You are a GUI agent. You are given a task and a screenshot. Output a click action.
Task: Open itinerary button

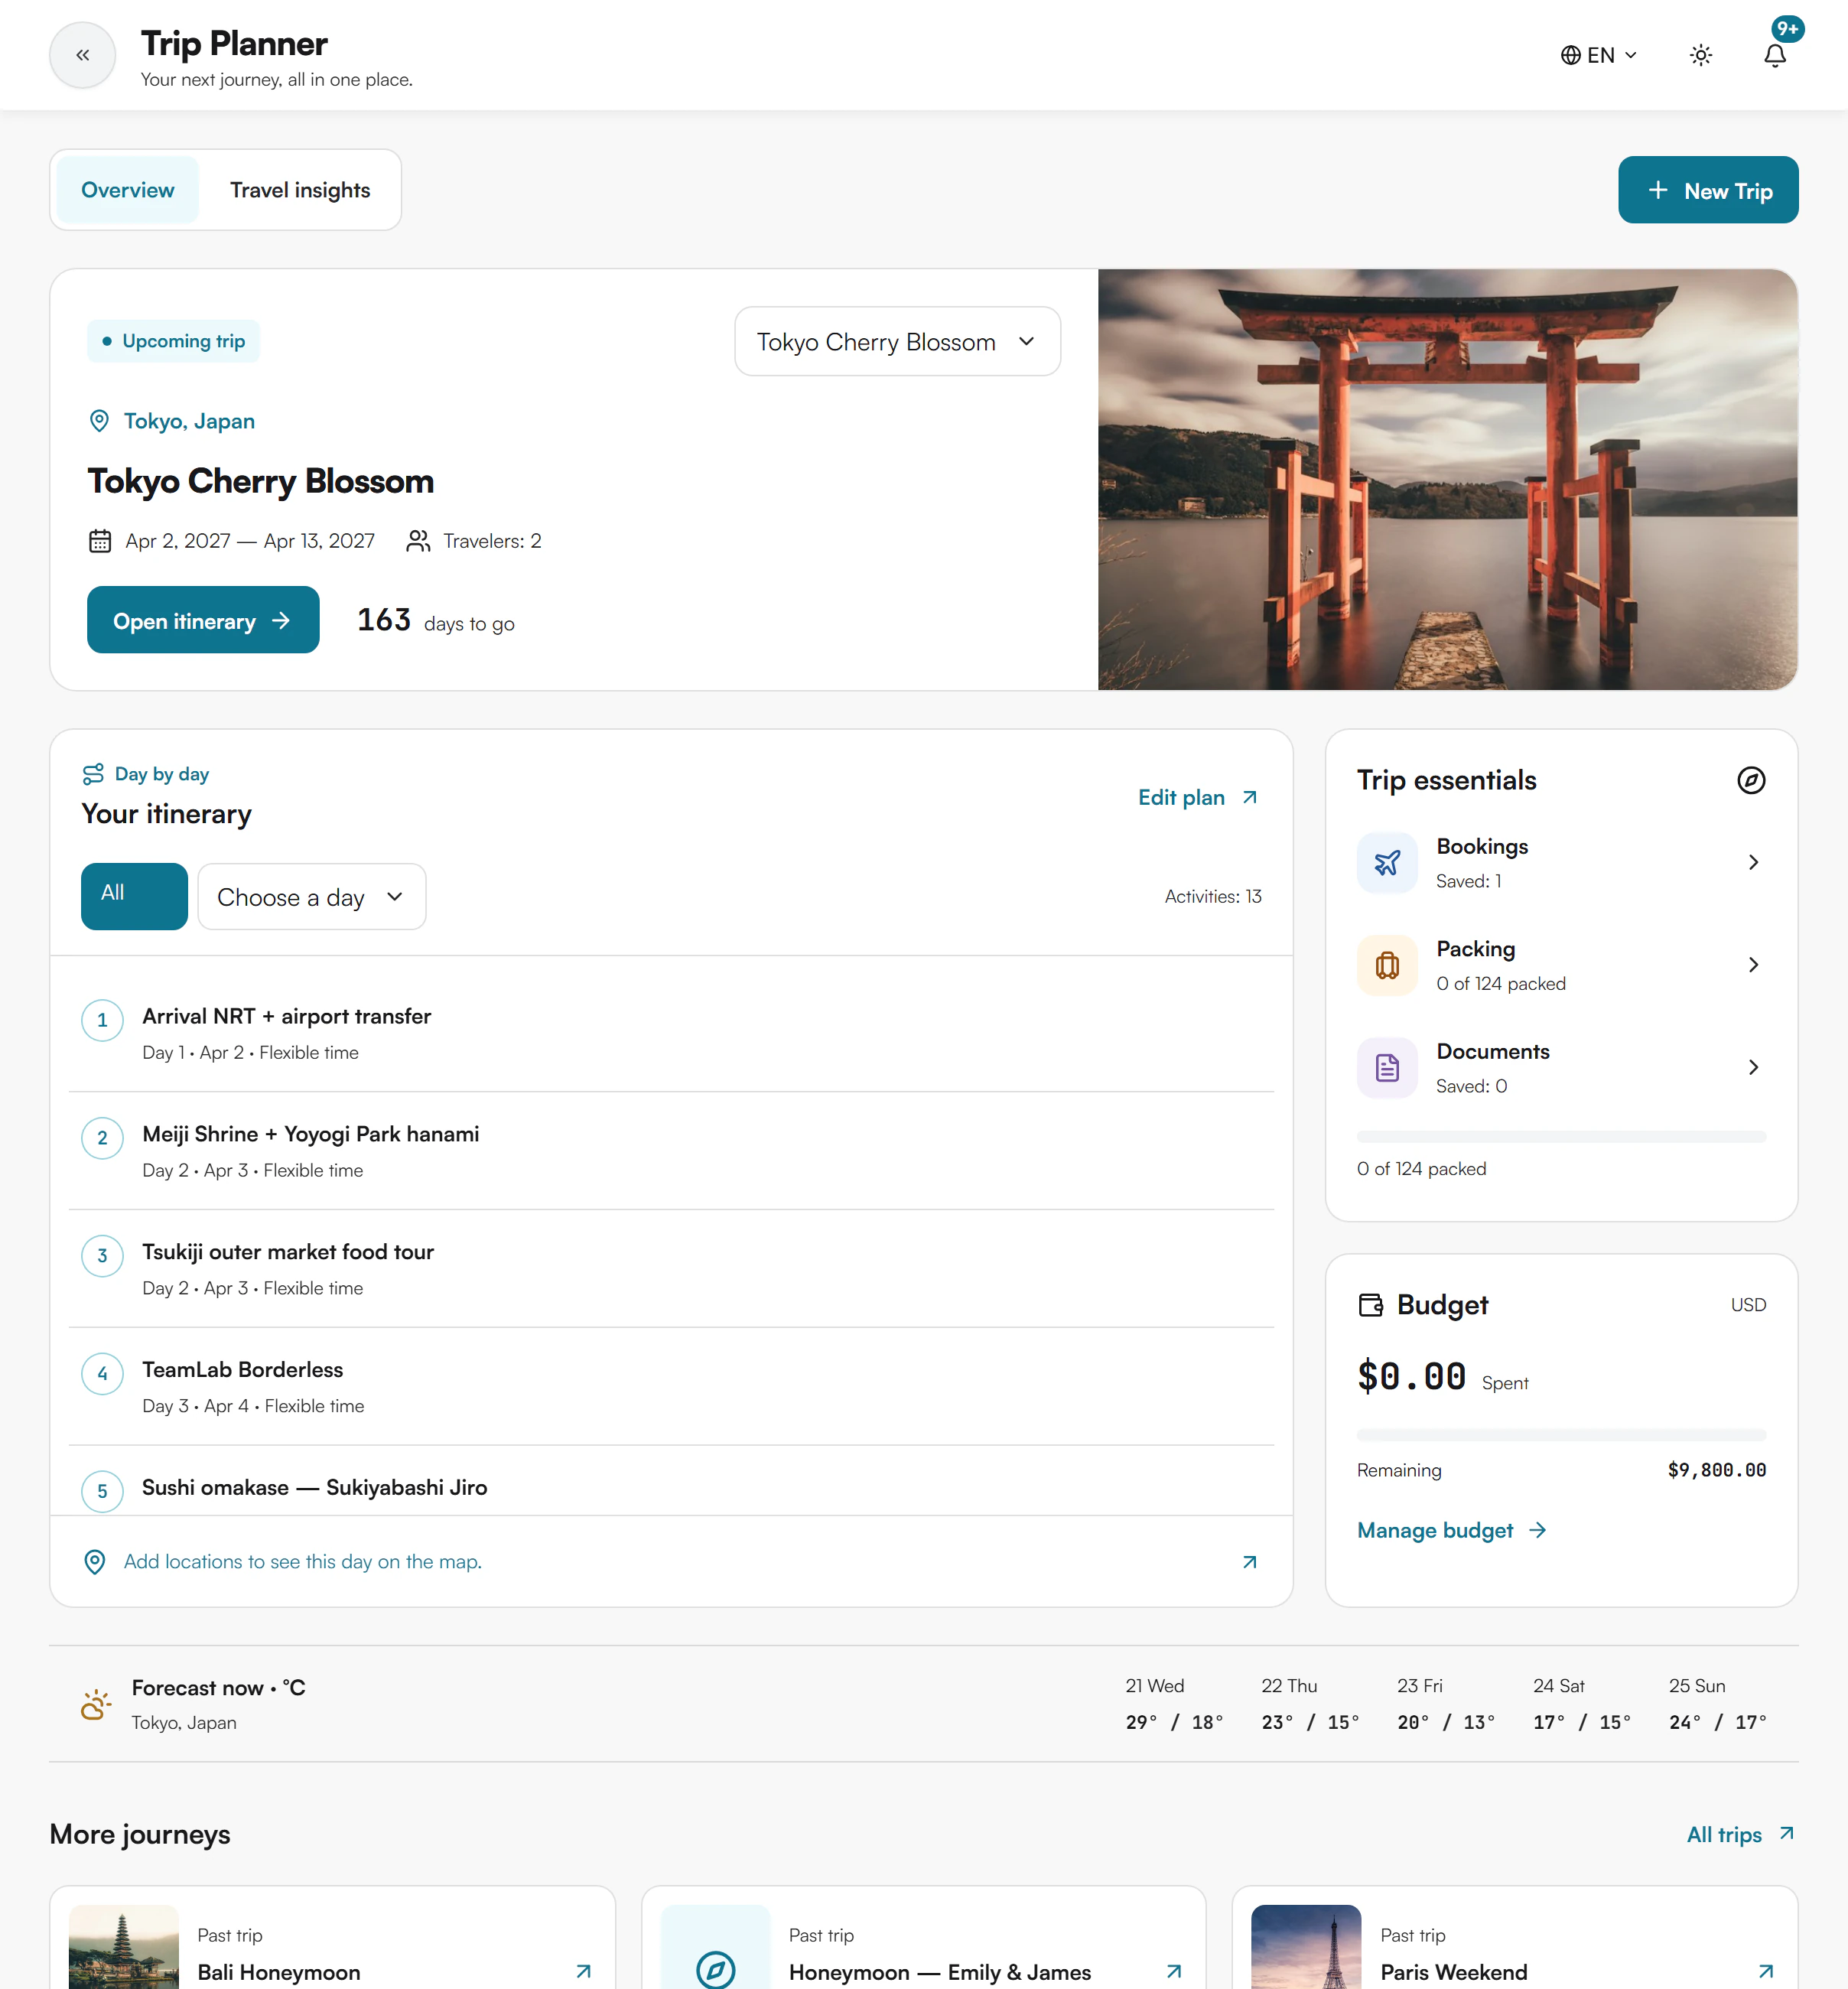tap(203, 620)
